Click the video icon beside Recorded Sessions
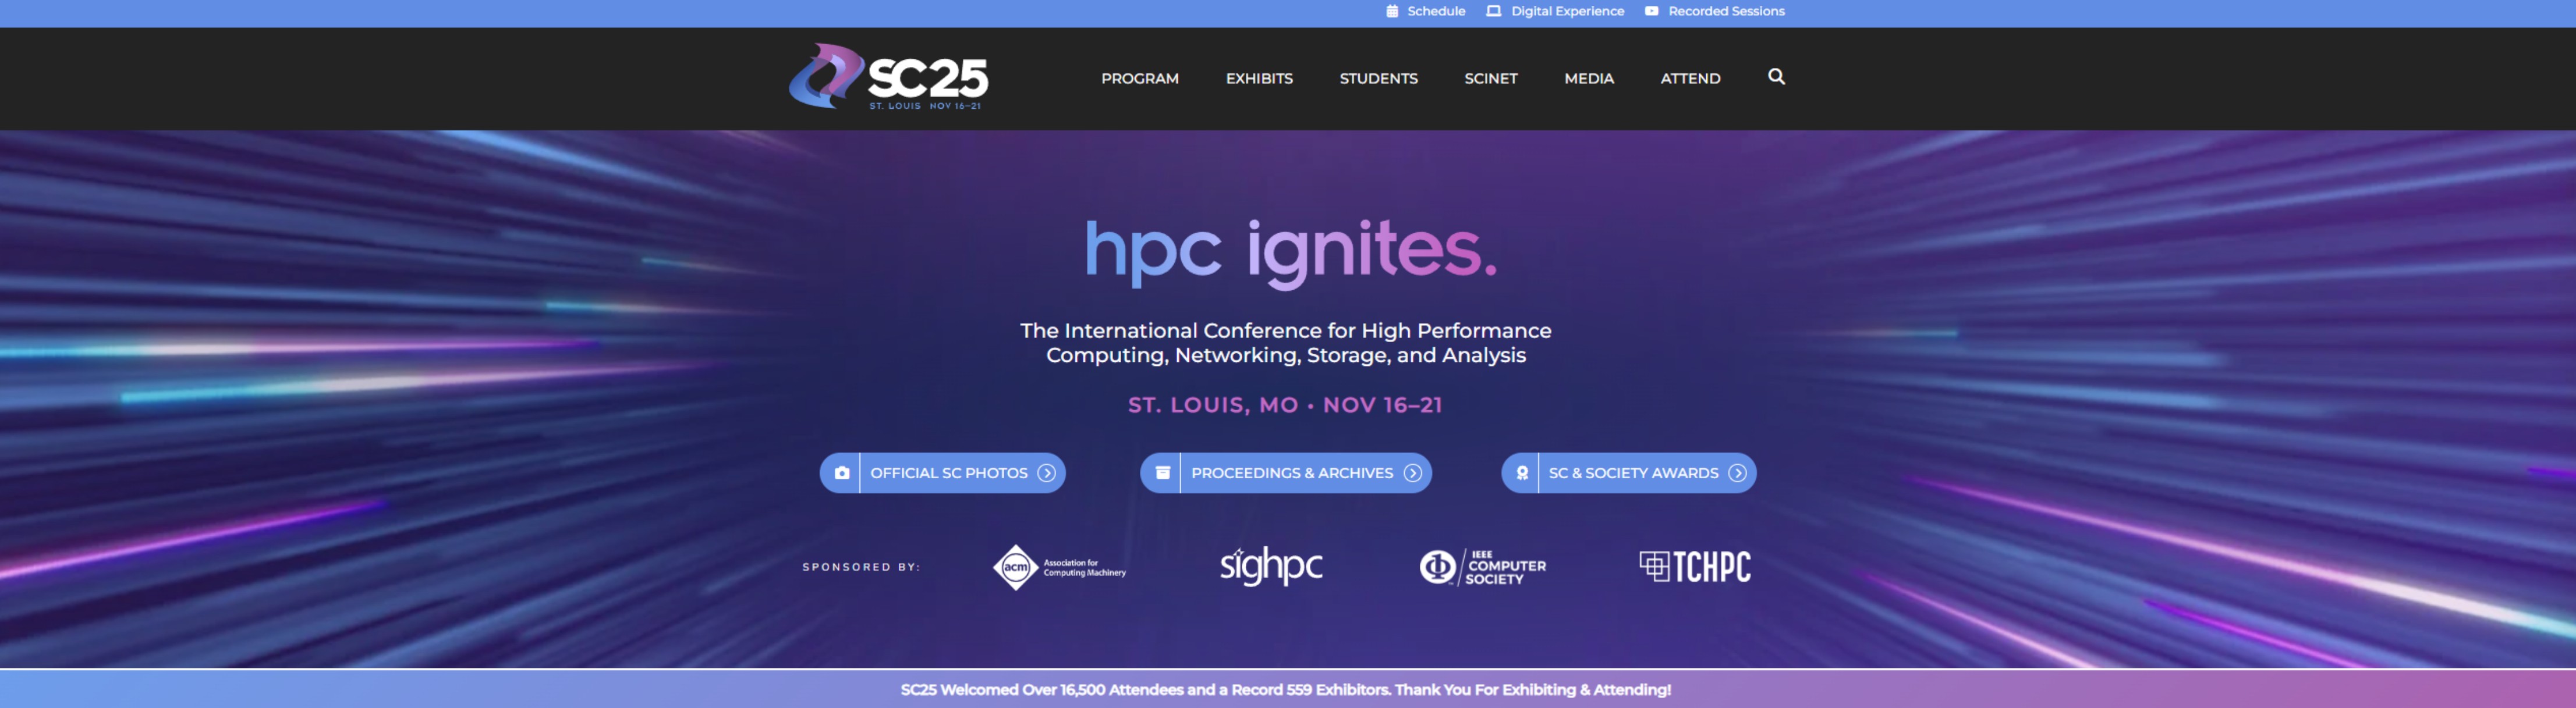This screenshot has height=708, width=2576. [1651, 11]
